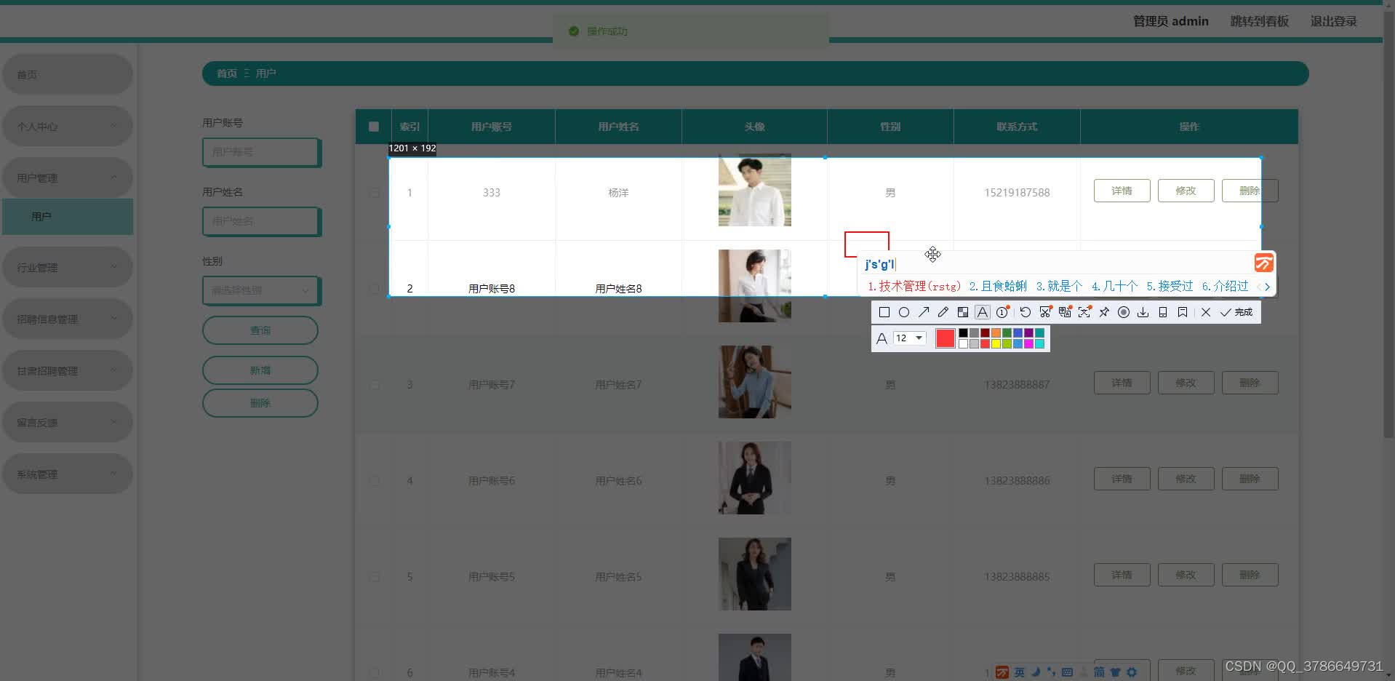Viewport: 1395px width, 681px height.
Task: Click the IME 英 language mode indicator
Action: coord(1020,672)
